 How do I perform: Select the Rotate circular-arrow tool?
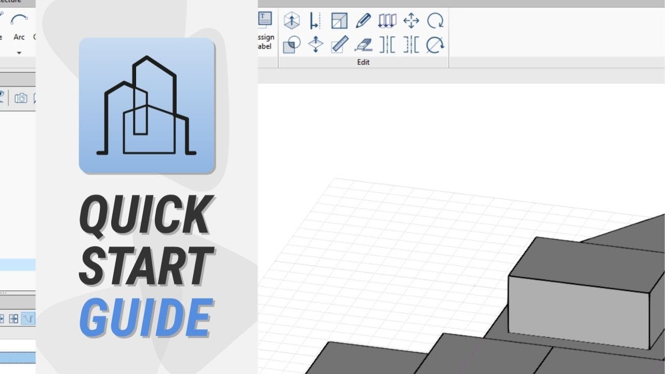tap(435, 21)
